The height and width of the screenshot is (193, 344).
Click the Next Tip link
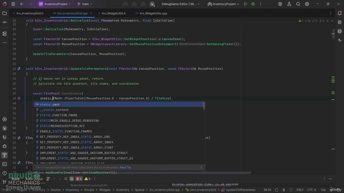point(125,167)
